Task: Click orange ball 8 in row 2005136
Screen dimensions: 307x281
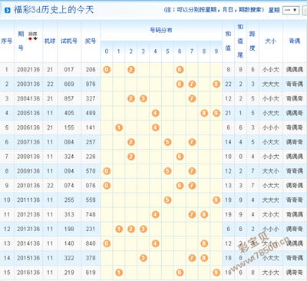Action: click(x=204, y=113)
